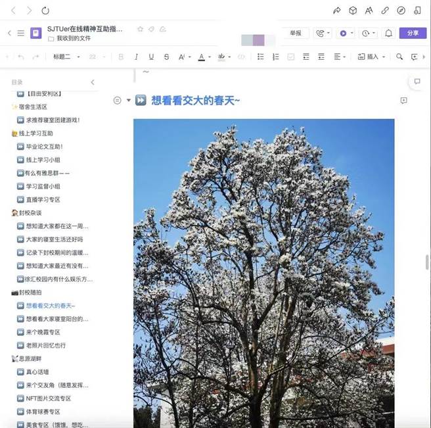Collapse the 目录 outline panel
The width and height of the screenshot is (431, 428).
point(93,82)
